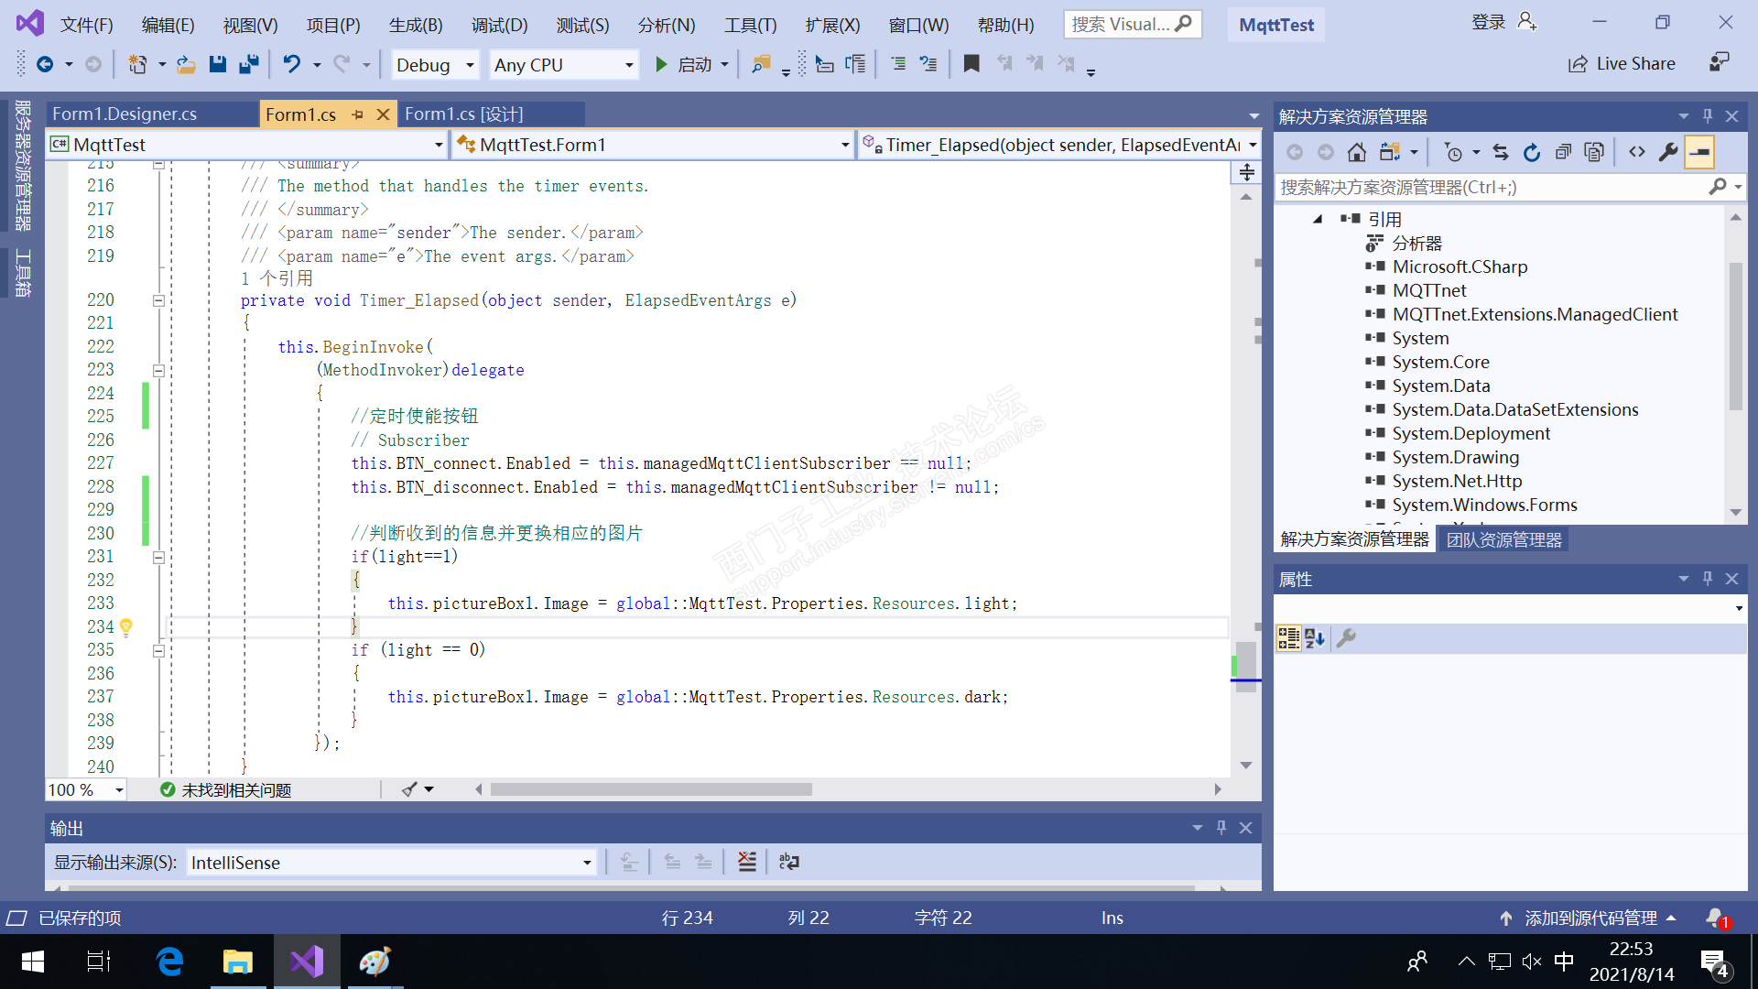Switch to Form1.Designer.cs tab
Image resolution: width=1758 pixels, height=989 pixels.
[x=125, y=114]
